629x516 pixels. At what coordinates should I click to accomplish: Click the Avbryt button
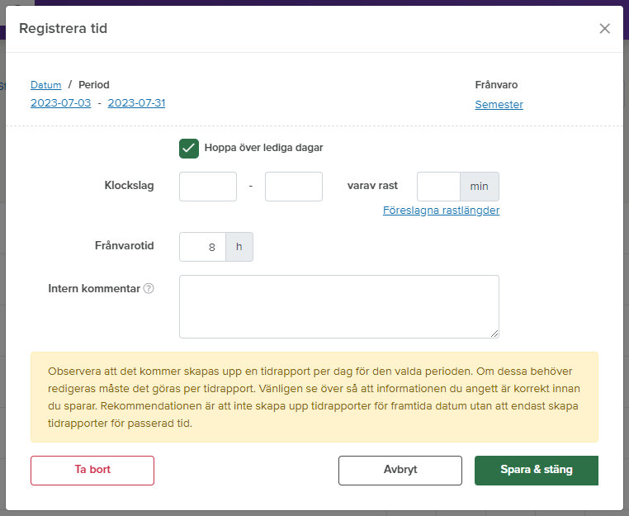point(400,471)
